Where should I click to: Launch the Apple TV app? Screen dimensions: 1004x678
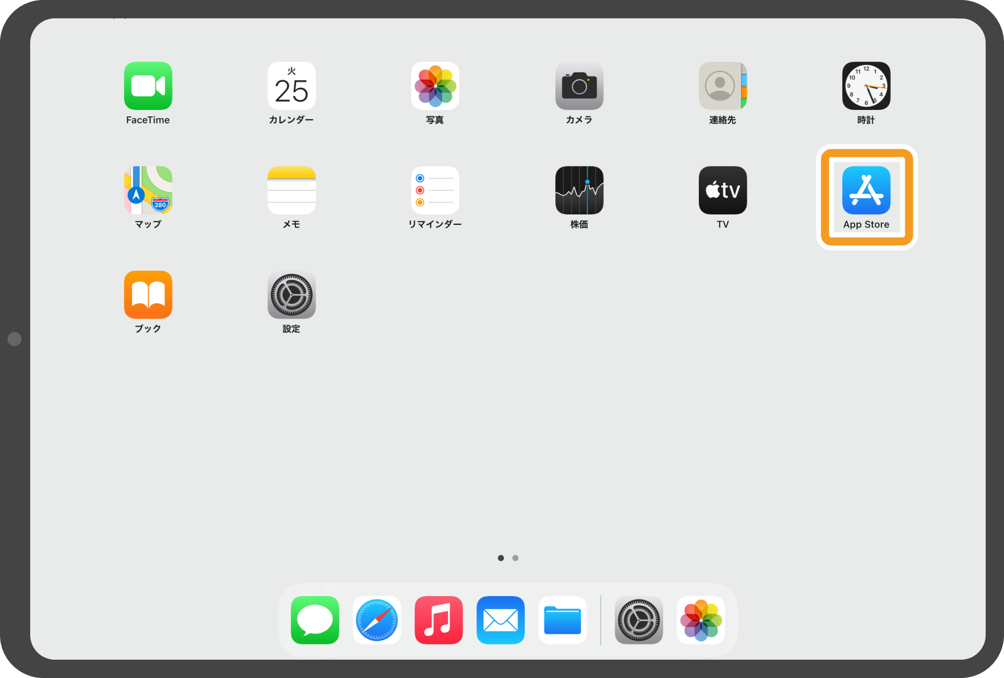(x=723, y=190)
